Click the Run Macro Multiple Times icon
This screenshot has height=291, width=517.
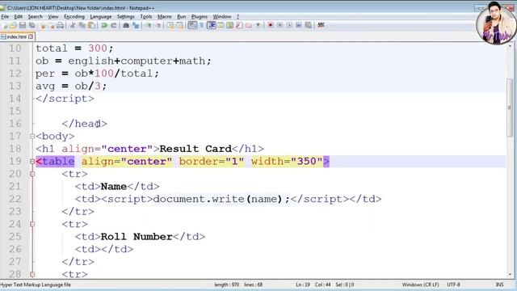(x=299, y=25)
